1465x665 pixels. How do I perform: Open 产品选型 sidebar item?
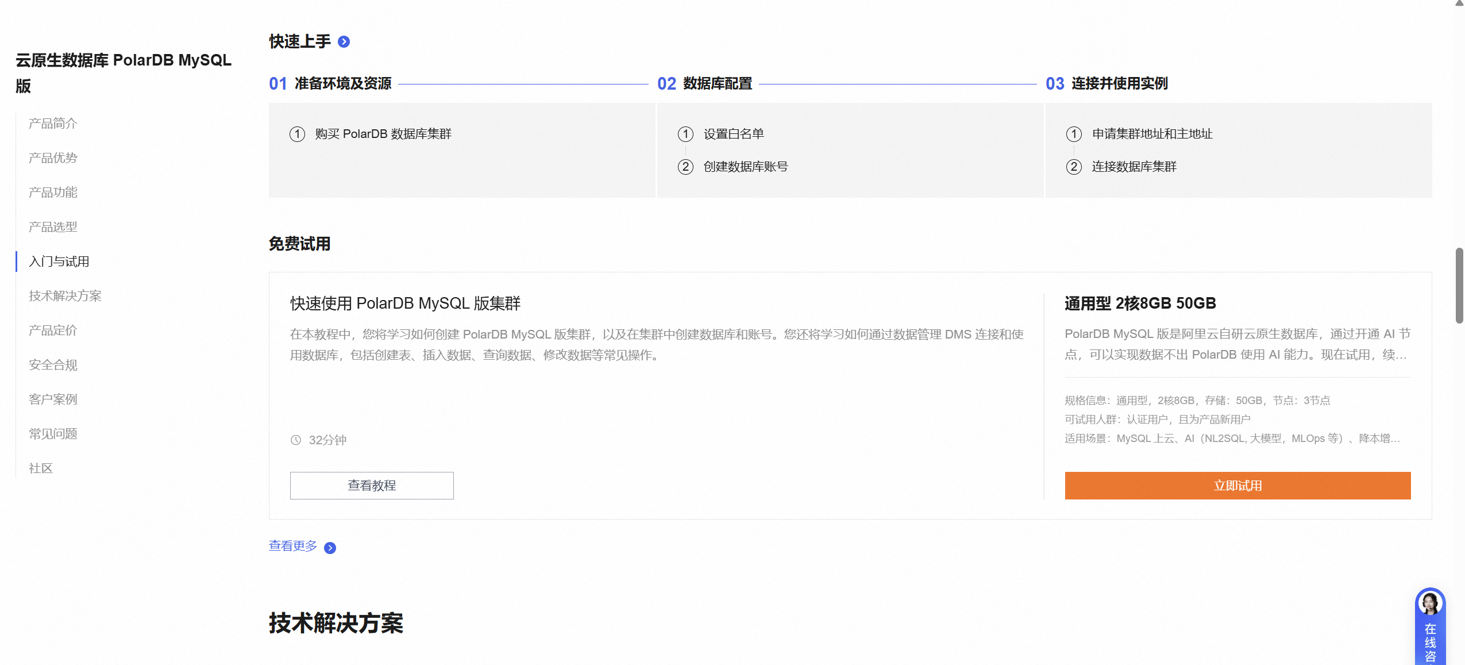click(53, 227)
